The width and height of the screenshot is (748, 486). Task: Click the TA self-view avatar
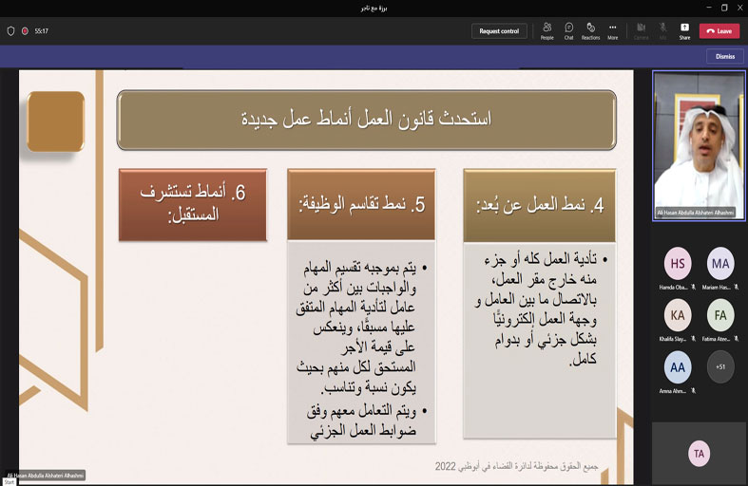click(x=700, y=454)
